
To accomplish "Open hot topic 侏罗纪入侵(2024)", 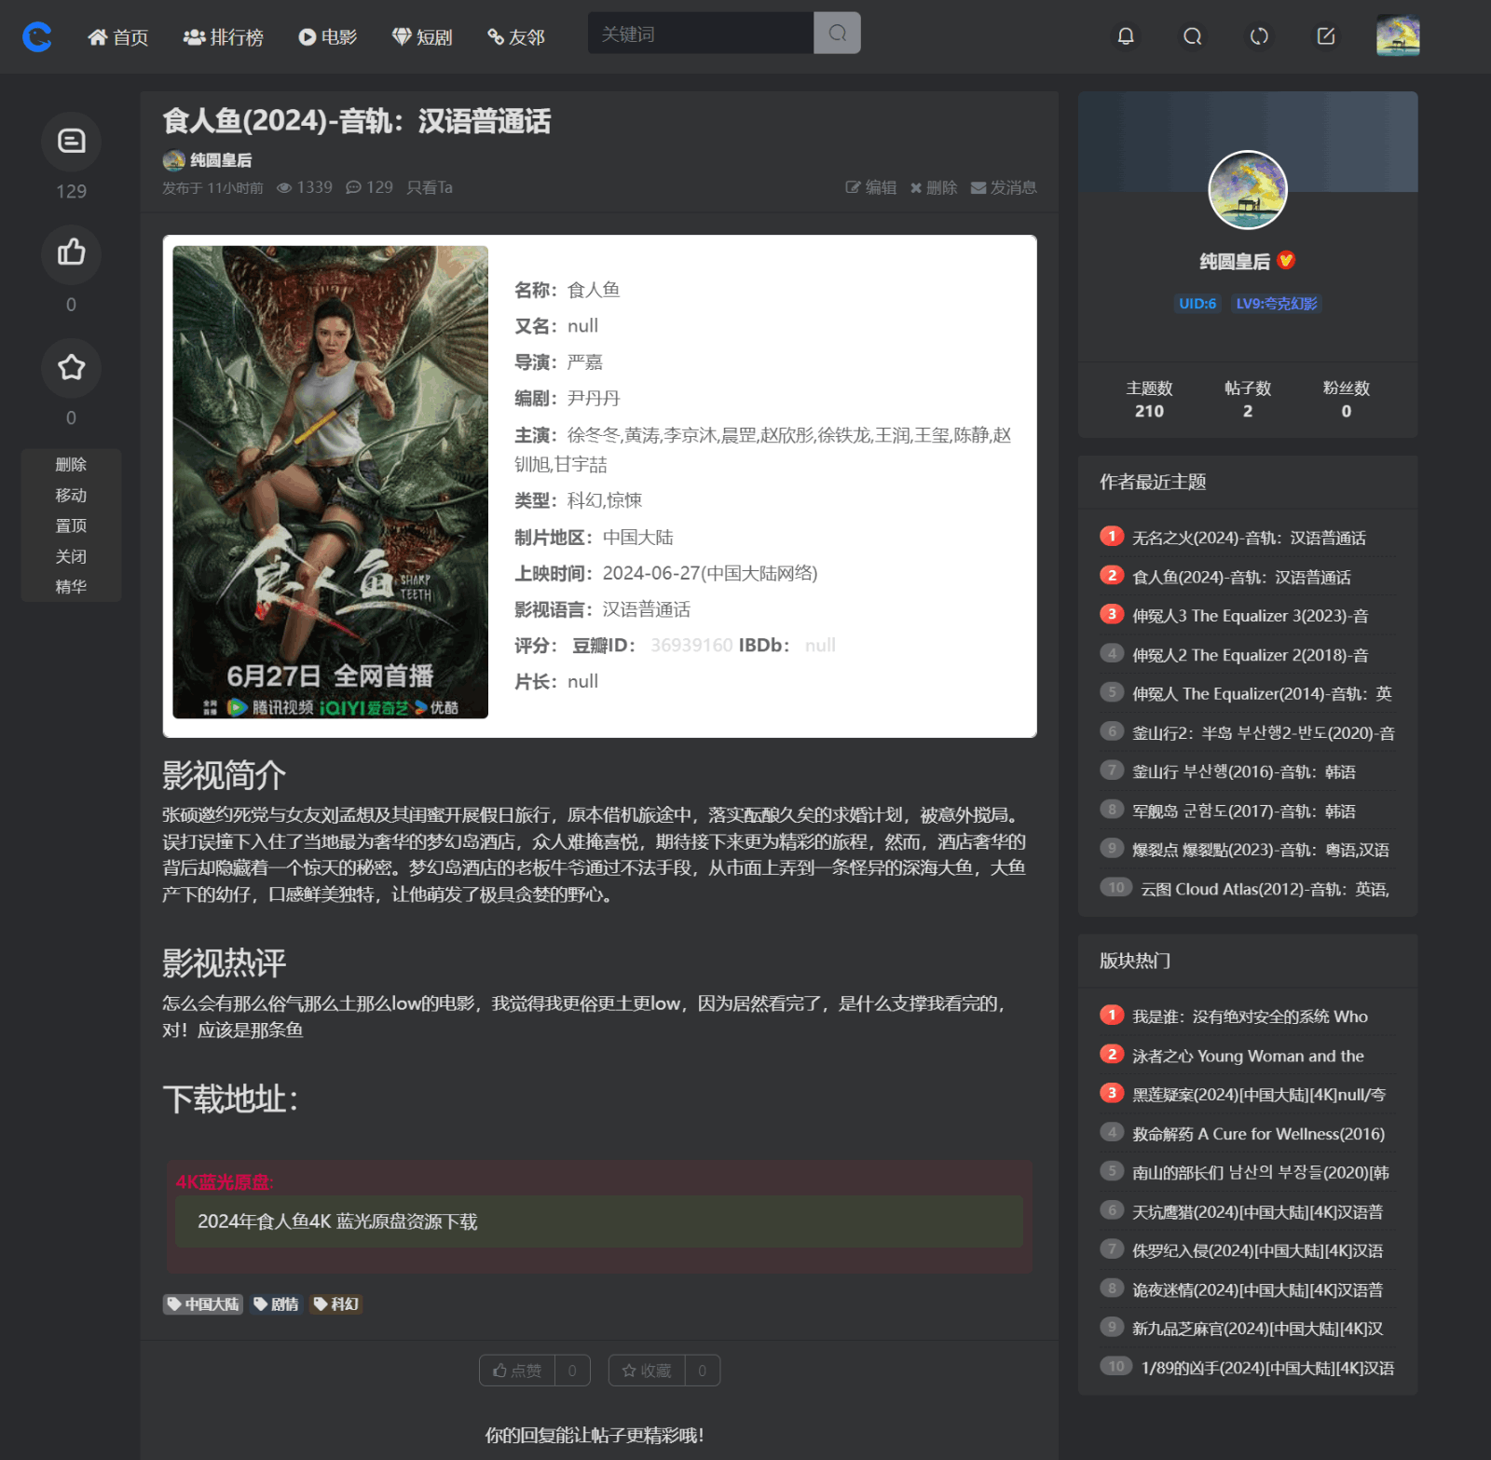I will pyautogui.click(x=1257, y=1251).
